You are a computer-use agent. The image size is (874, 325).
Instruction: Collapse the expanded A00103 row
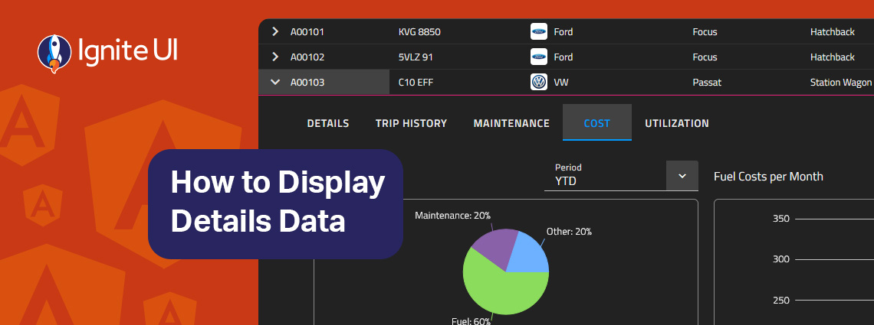(x=275, y=82)
